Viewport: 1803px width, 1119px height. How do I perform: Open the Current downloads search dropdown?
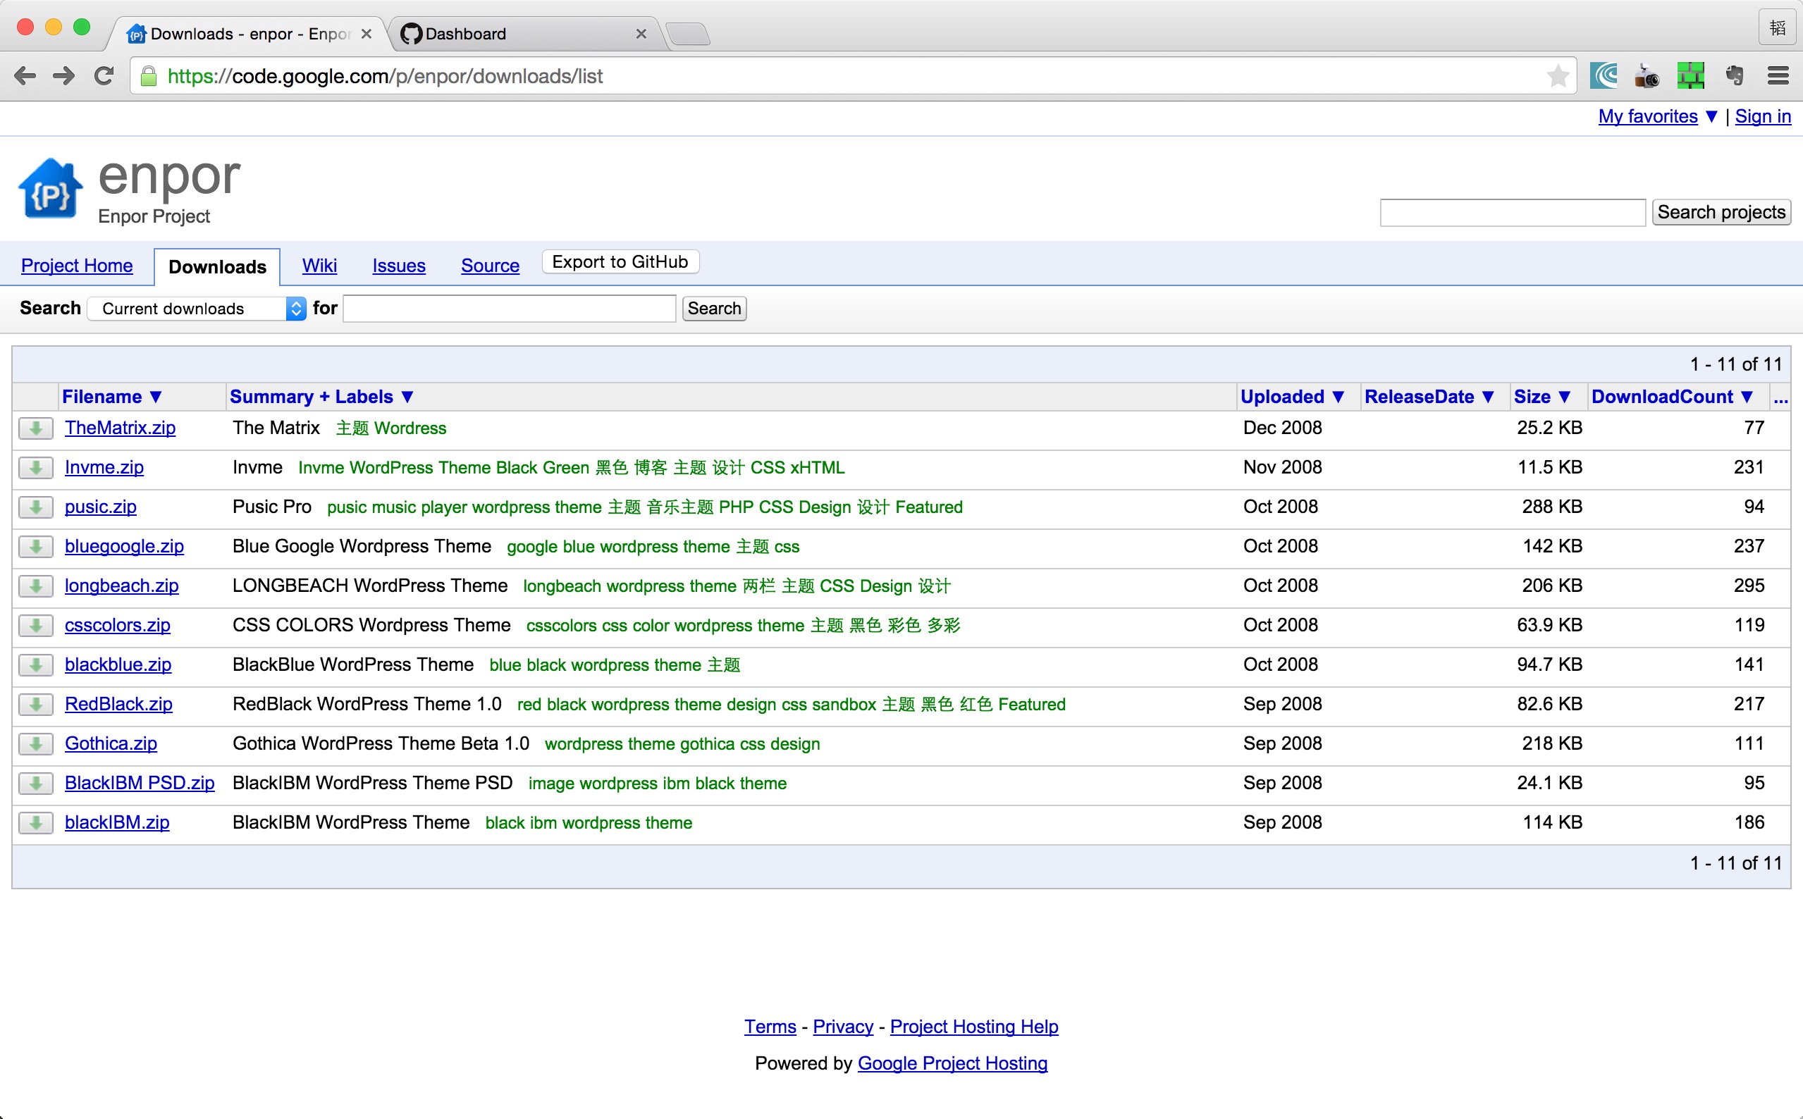click(197, 309)
